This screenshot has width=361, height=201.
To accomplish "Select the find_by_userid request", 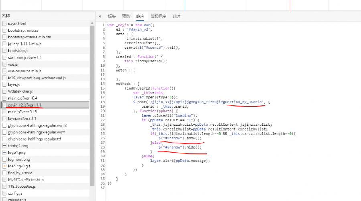I will pos(20,173).
